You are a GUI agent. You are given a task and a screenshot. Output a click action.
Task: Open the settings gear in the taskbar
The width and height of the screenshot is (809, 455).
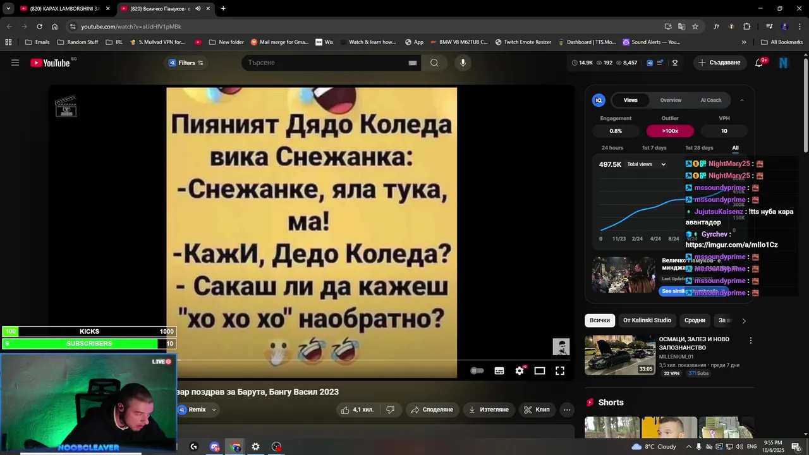(255, 447)
